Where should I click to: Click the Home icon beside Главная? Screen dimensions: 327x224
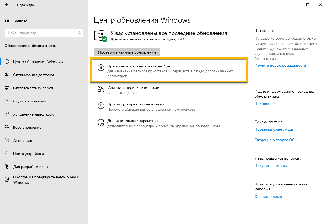point(7,20)
